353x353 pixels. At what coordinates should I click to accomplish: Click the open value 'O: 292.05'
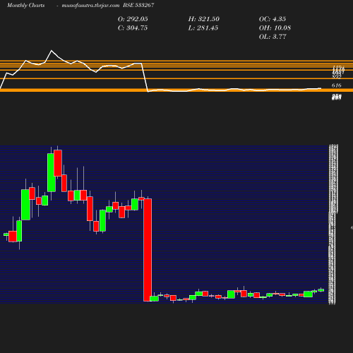133,19
